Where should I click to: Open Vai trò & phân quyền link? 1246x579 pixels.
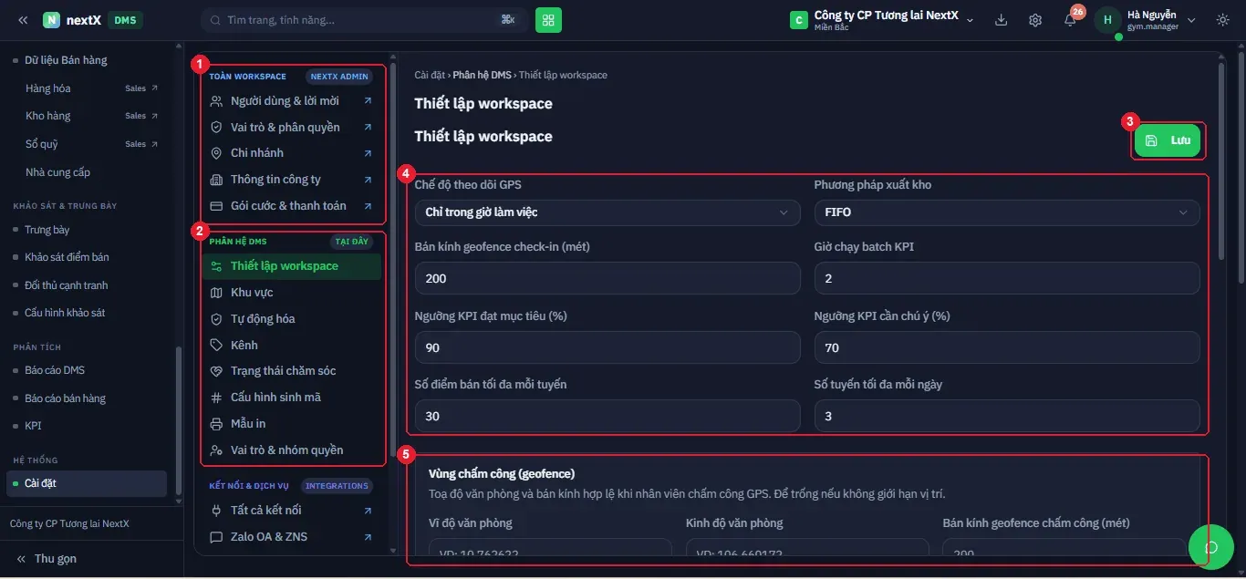(292, 128)
